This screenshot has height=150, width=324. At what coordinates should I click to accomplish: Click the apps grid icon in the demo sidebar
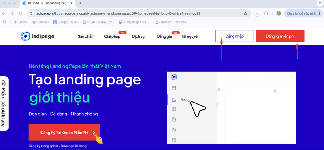pyautogui.click(x=174, y=140)
